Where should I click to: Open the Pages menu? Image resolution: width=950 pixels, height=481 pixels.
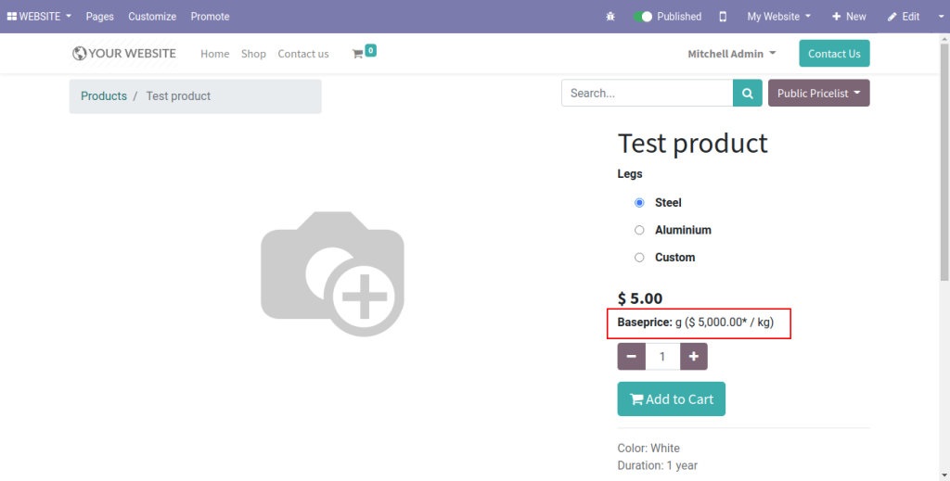pos(100,17)
